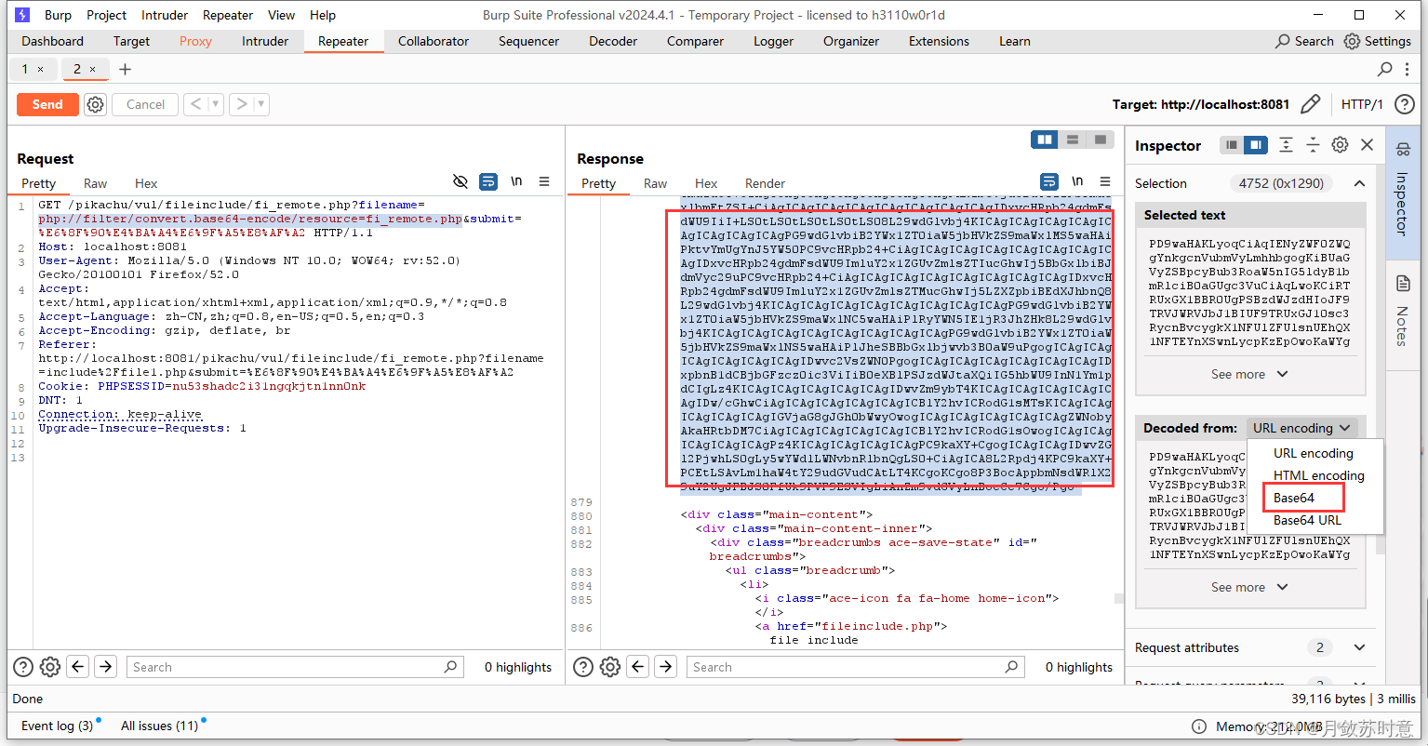Add a new Repeater tab
Viewport: 1428px width, 746px height.
point(125,69)
